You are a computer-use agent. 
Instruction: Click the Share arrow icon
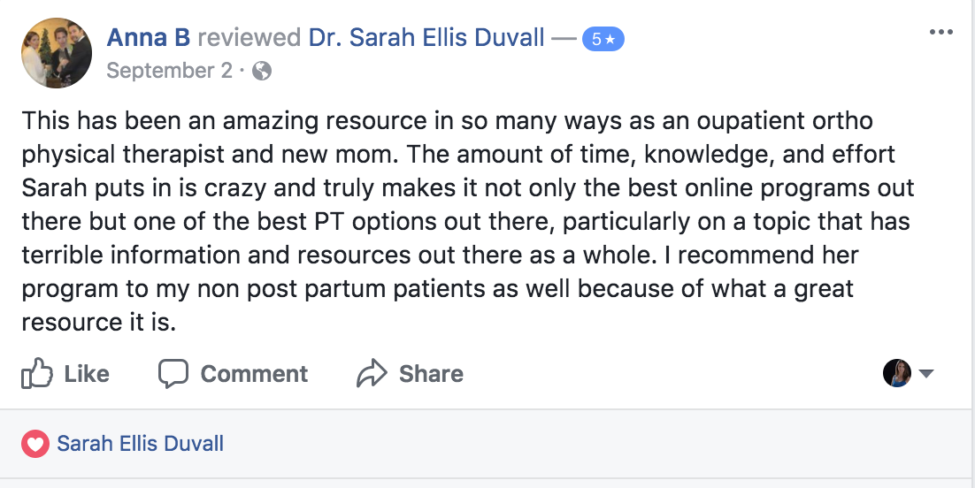click(x=372, y=373)
